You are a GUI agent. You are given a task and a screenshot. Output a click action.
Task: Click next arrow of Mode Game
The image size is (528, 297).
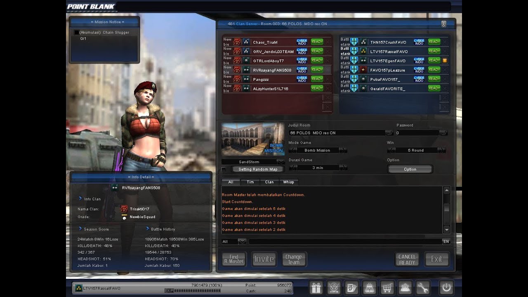344,150
